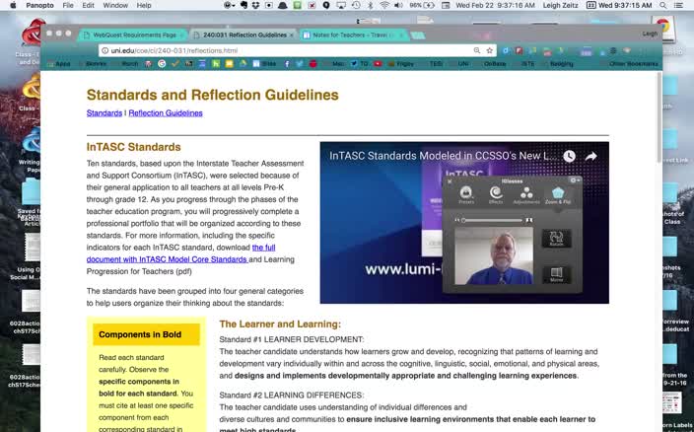The height and width of the screenshot is (432, 694).
Task: Open iGlasses Adjustments panel
Action: point(526,195)
